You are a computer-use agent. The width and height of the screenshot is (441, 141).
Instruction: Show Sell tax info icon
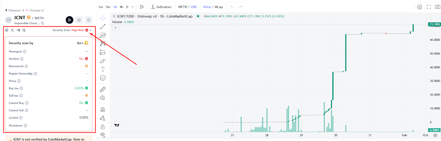click(21, 96)
